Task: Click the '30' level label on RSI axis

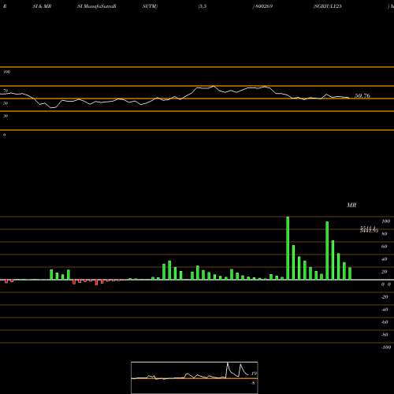Action: pos(6,116)
